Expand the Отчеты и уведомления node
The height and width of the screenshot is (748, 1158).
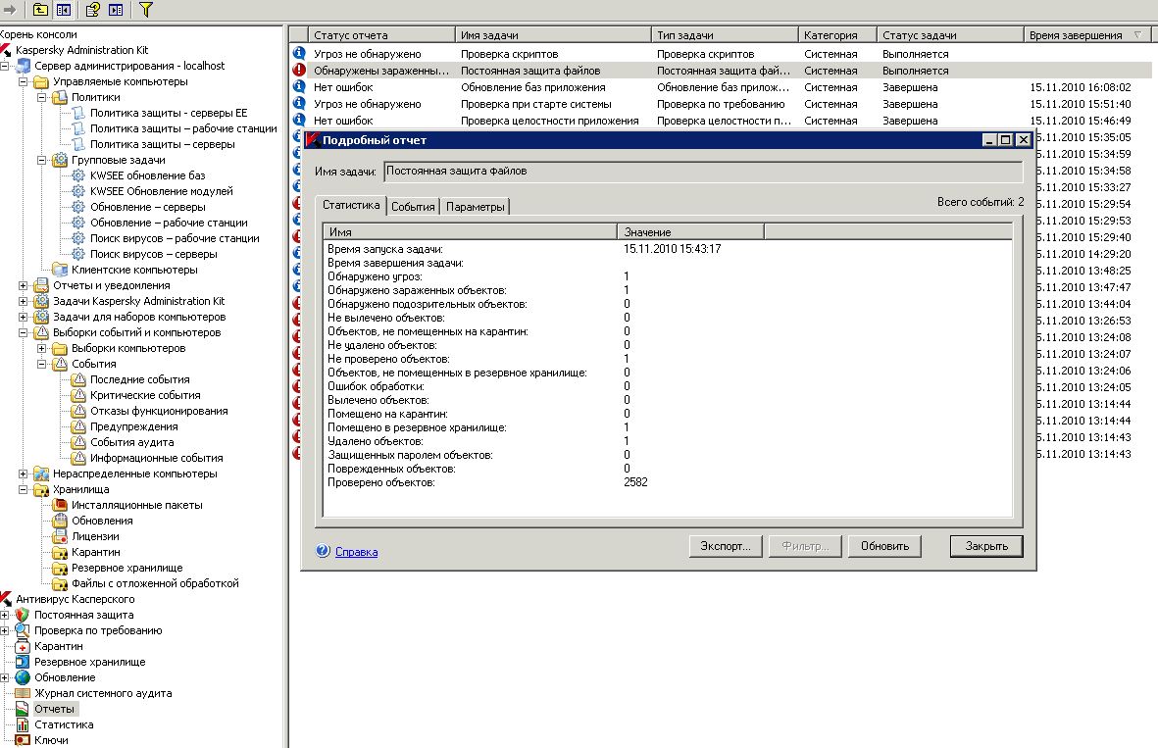(23, 285)
